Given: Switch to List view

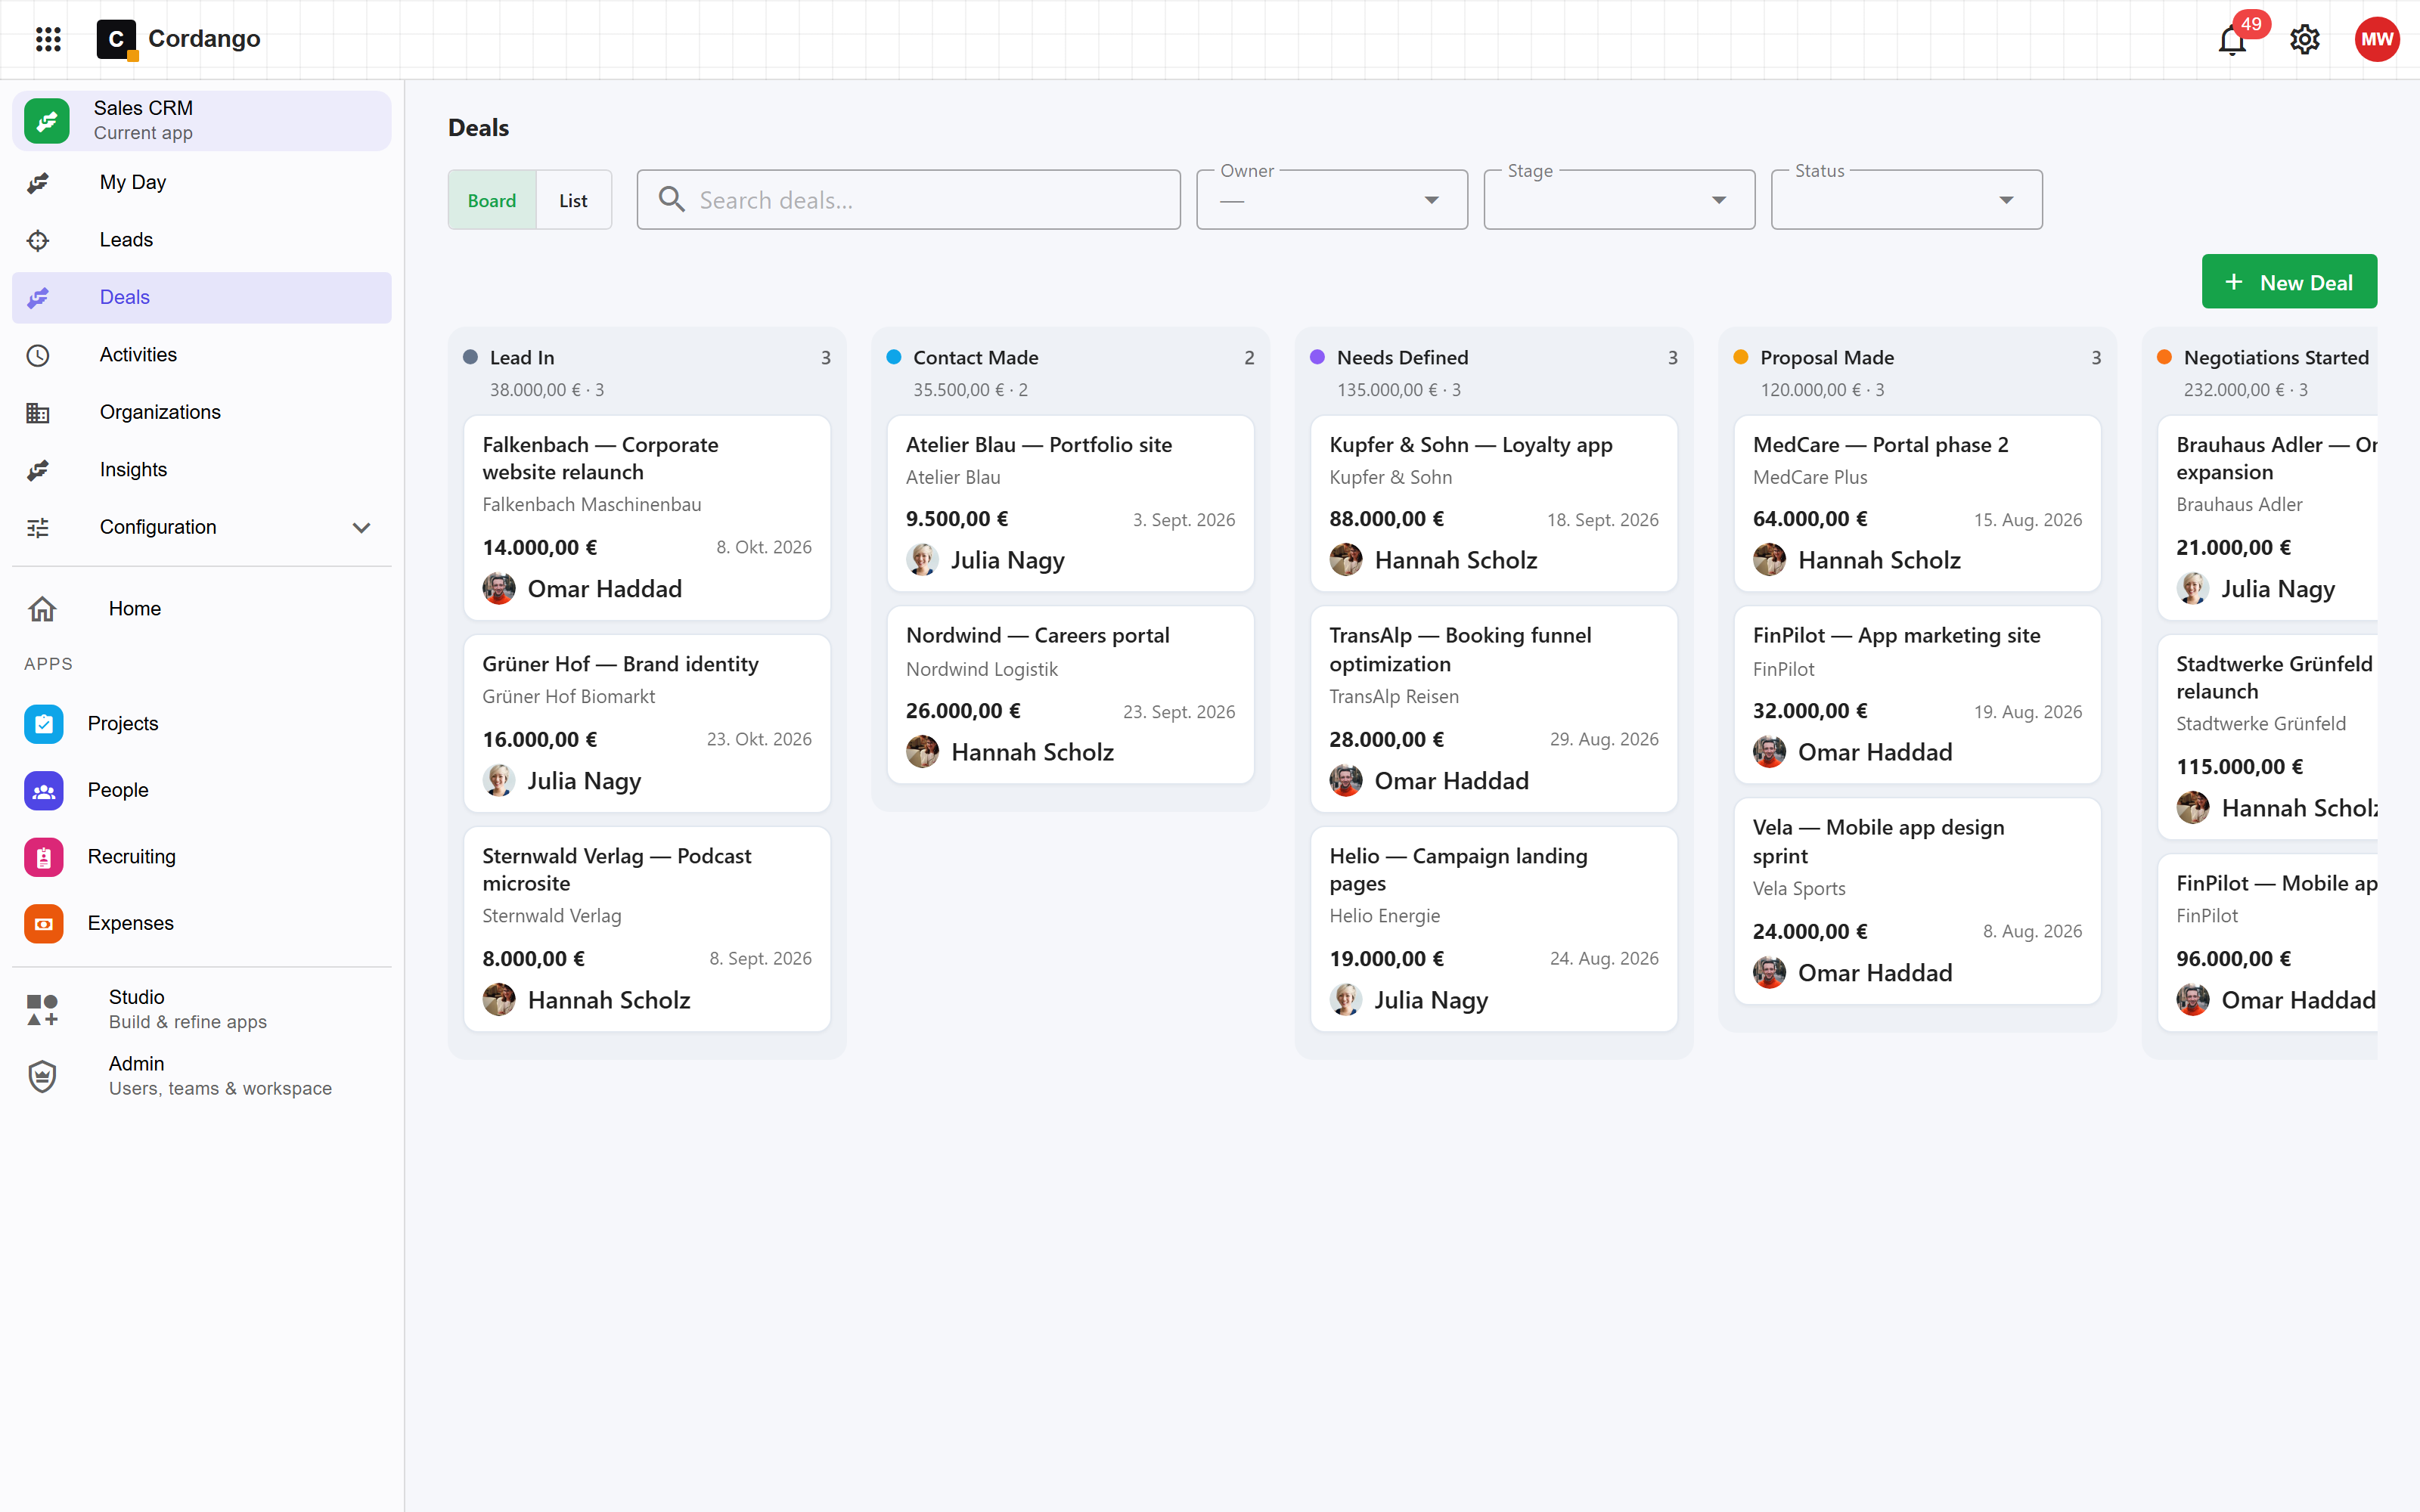Looking at the screenshot, I should click(x=573, y=200).
